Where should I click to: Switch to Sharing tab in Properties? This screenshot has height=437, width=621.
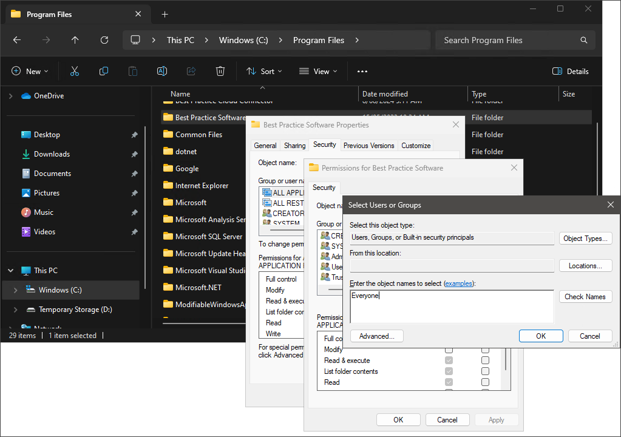[294, 146]
